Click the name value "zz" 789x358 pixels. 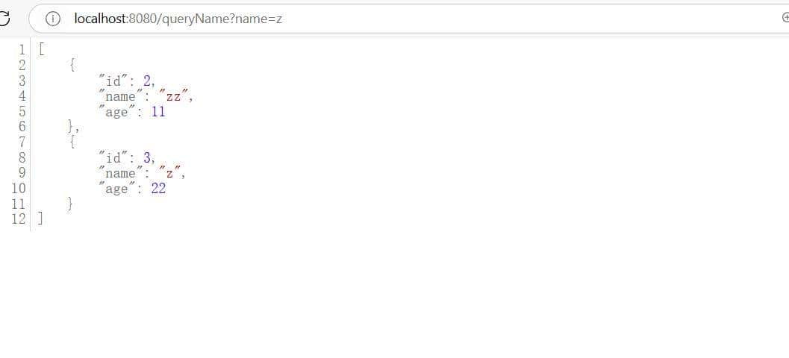[174, 96]
